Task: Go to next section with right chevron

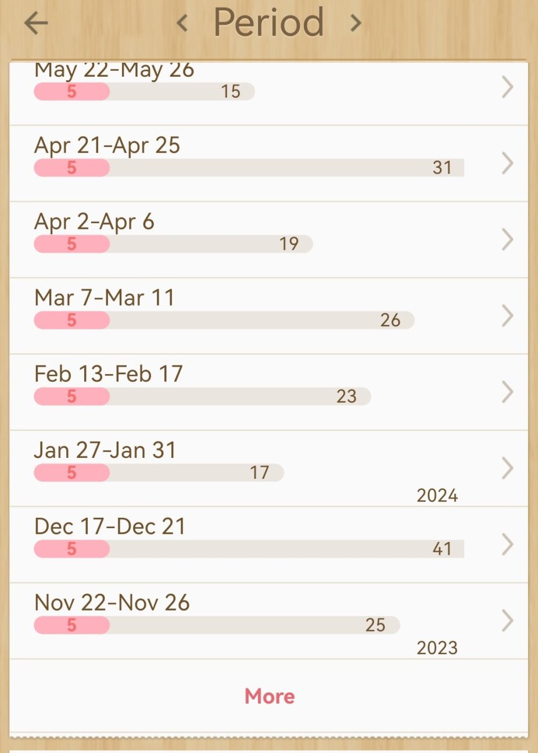Action: tap(356, 23)
